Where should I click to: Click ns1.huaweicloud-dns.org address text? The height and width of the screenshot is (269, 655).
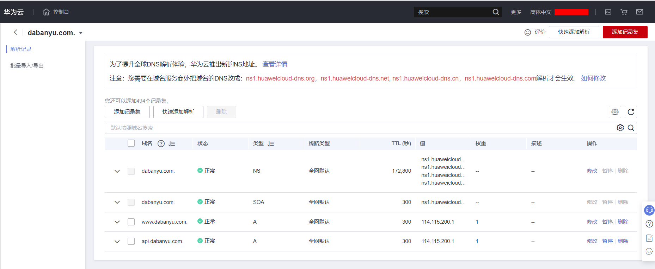point(280,78)
